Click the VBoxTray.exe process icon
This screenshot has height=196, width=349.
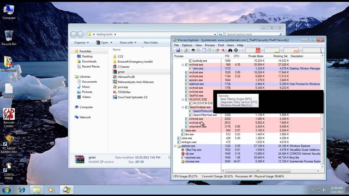[x=183, y=150]
